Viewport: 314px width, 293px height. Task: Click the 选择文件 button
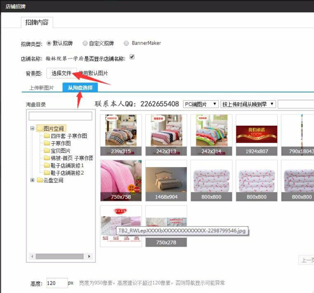pos(61,73)
